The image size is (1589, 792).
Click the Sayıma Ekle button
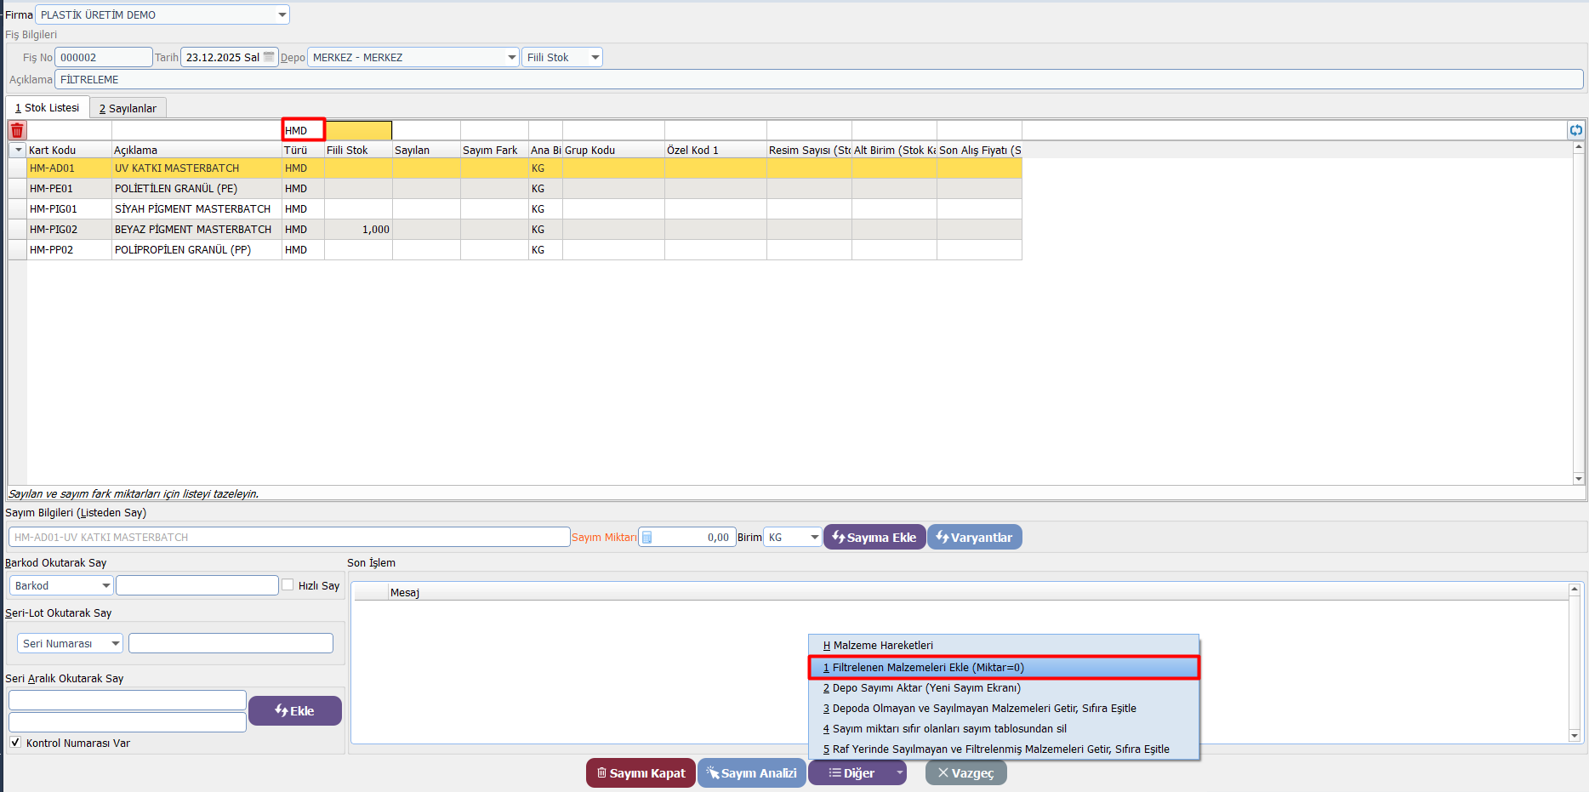point(874,538)
